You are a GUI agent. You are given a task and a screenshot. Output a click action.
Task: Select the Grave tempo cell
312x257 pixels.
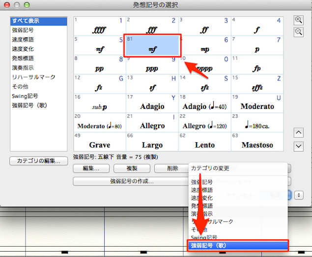click(x=100, y=142)
